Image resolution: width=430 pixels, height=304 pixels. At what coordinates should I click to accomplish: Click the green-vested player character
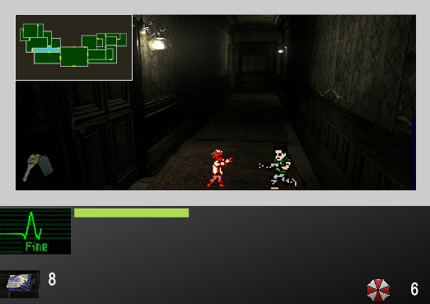coord(278,168)
